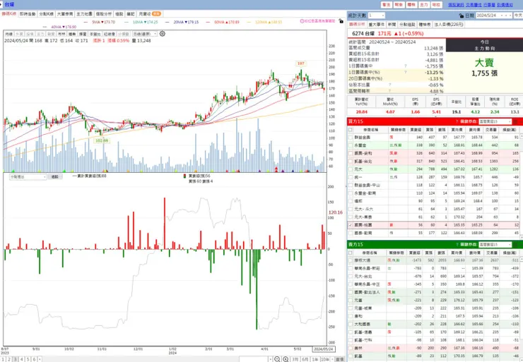This screenshot has height=362, width=523.
Task: Click the 6274 台燿 stock title
Action: [x=363, y=34]
